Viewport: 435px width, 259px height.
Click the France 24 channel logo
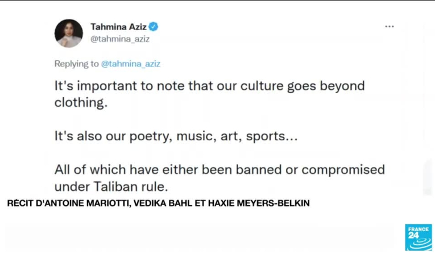418,237
